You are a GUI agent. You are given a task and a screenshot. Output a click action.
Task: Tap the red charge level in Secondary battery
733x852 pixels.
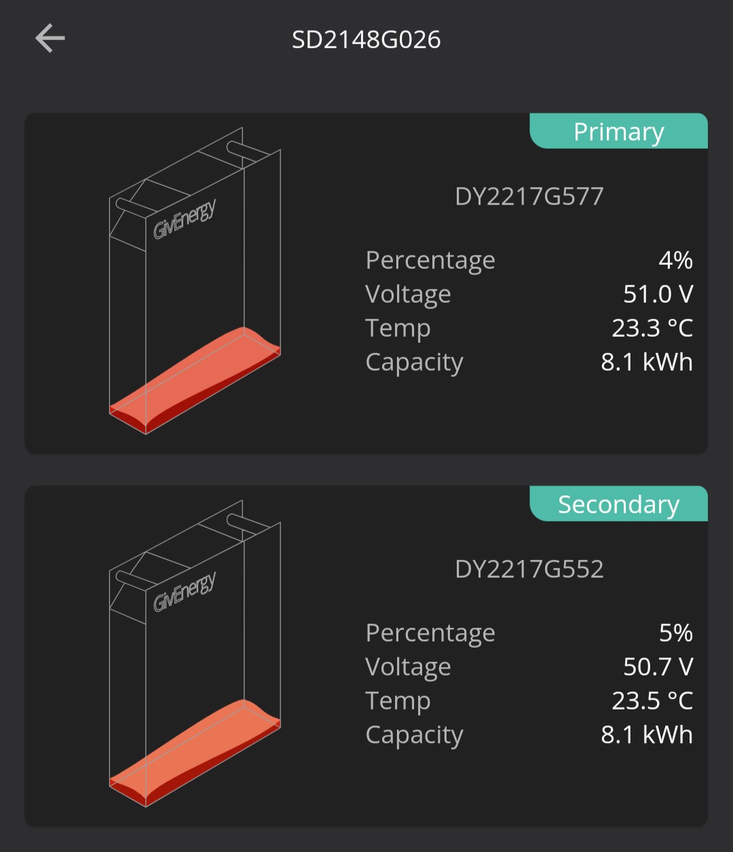(x=195, y=753)
